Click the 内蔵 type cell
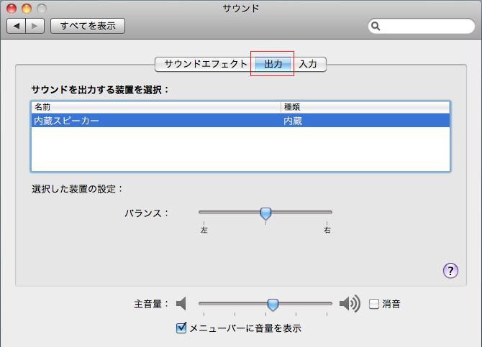 (x=293, y=121)
